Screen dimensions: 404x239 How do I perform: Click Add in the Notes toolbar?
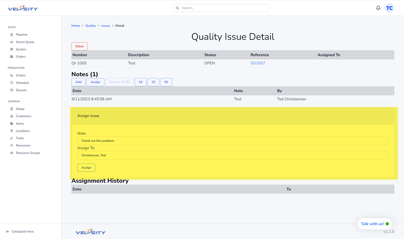[79, 82]
